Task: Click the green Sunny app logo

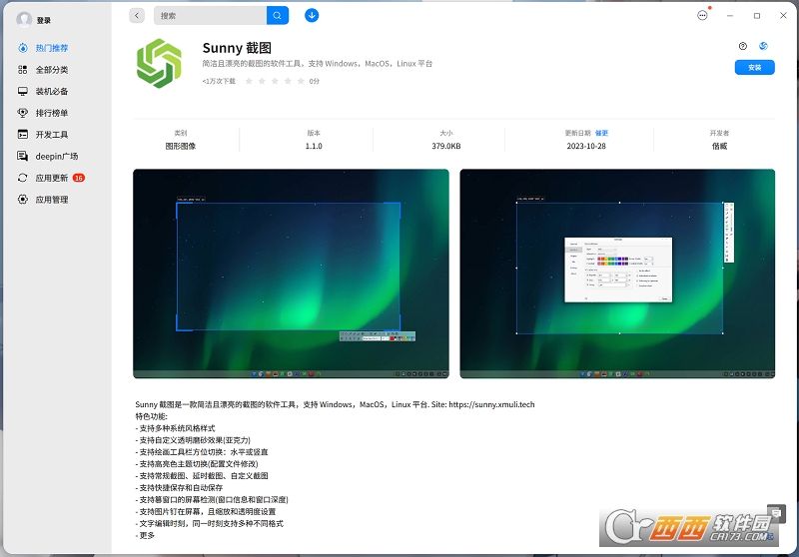Action: 159,64
